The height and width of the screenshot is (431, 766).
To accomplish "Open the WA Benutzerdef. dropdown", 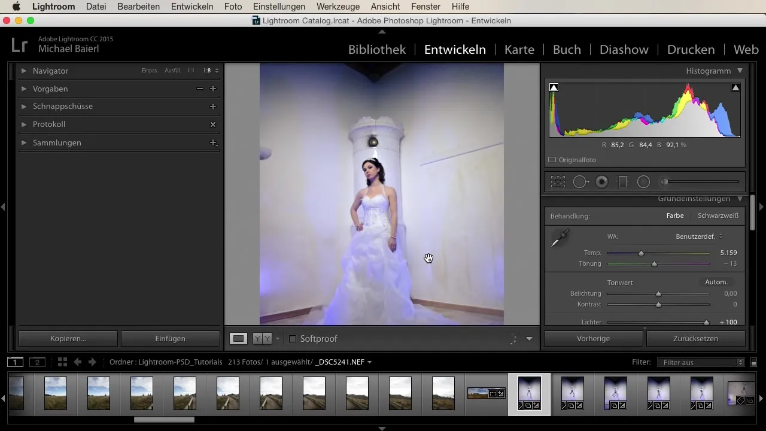I will 699,236.
